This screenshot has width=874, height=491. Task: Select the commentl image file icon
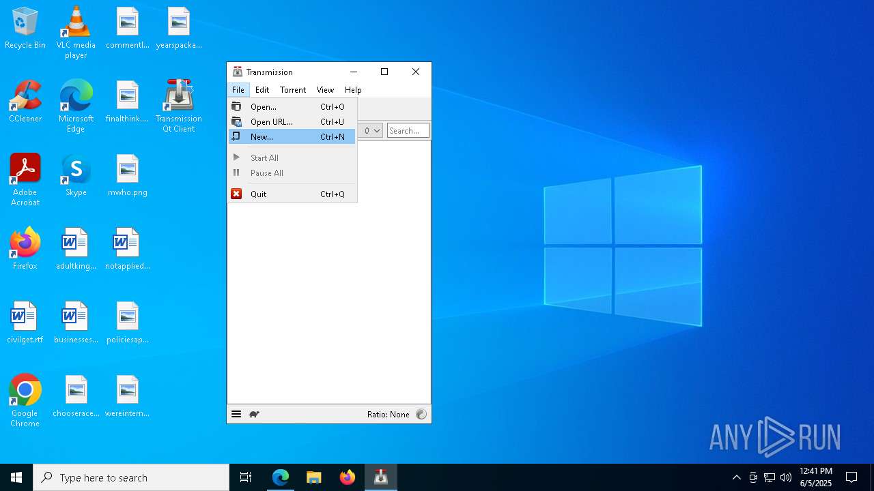pos(128,29)
